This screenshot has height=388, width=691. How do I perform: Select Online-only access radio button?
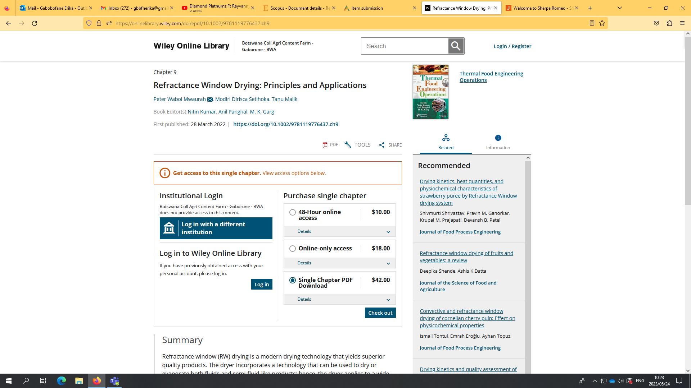tap(293, 249)
